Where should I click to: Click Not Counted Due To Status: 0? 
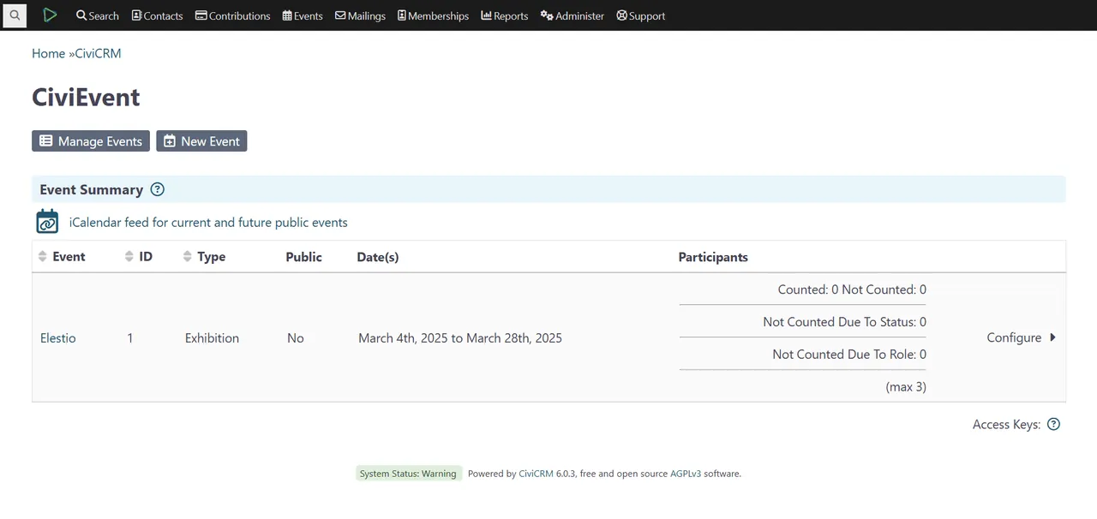tap(844, 322)
